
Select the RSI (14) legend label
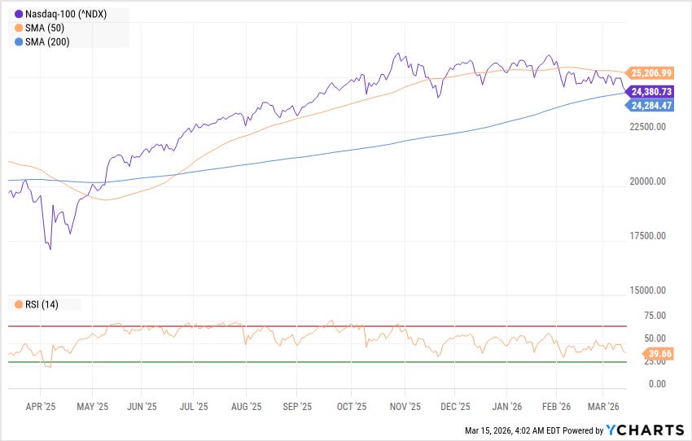[42, 304]
